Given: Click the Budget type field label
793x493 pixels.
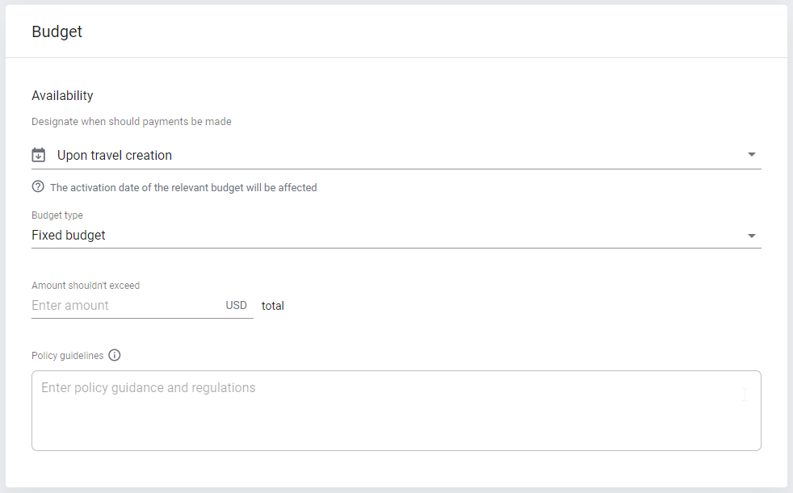Looking at the screenshot, I should [x=57, y=215].
